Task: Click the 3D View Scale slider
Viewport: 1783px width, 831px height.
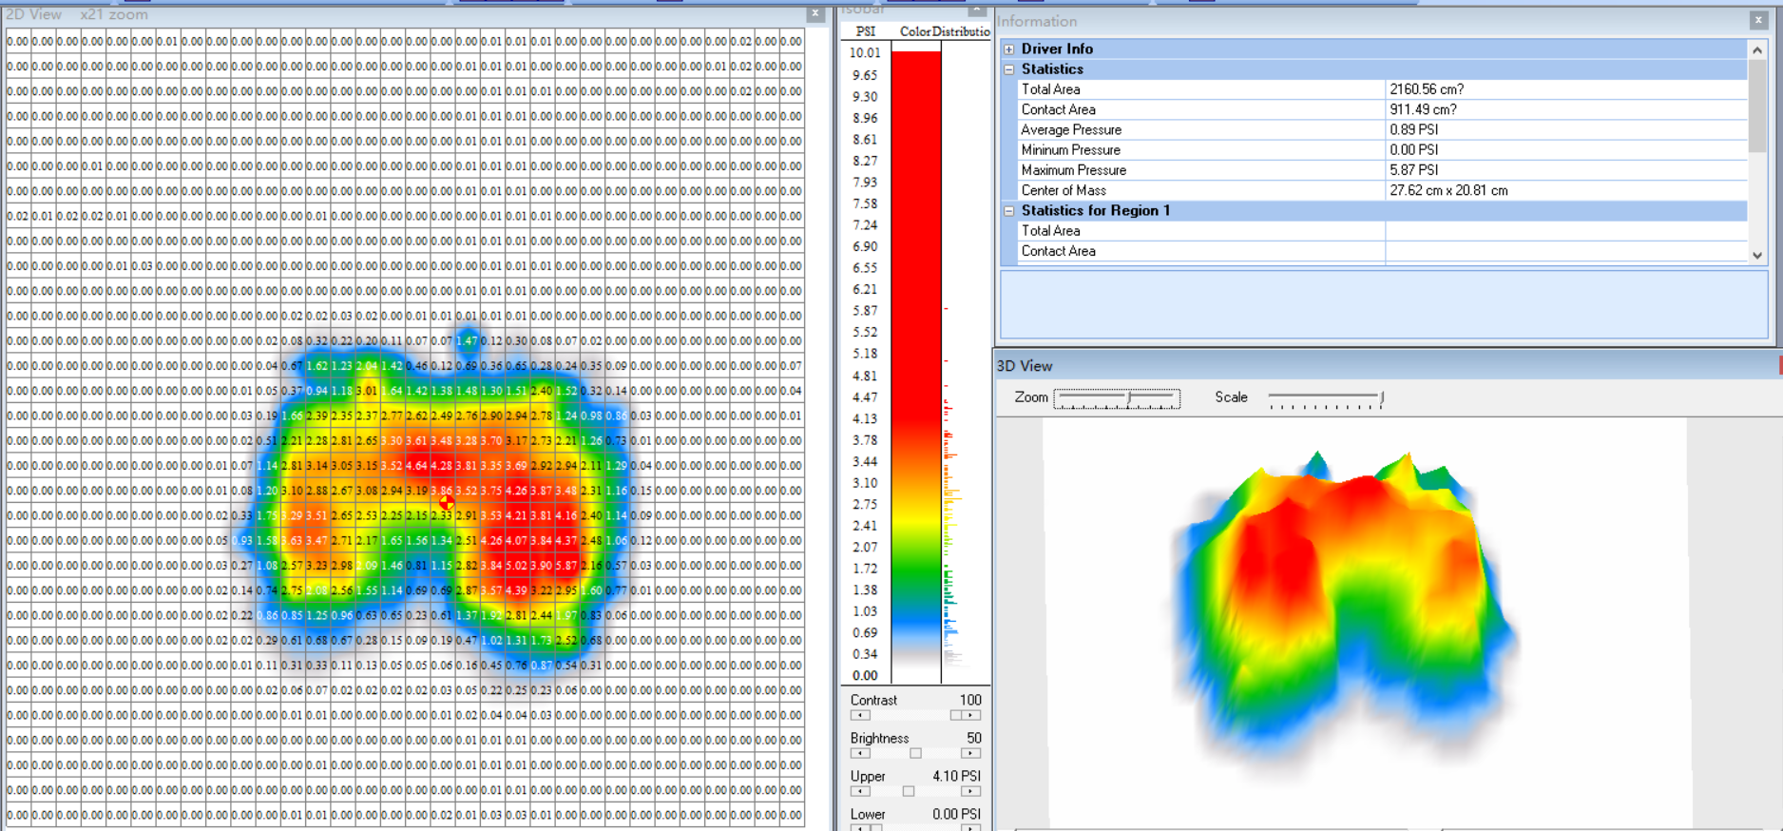Action: point(1381,397)
